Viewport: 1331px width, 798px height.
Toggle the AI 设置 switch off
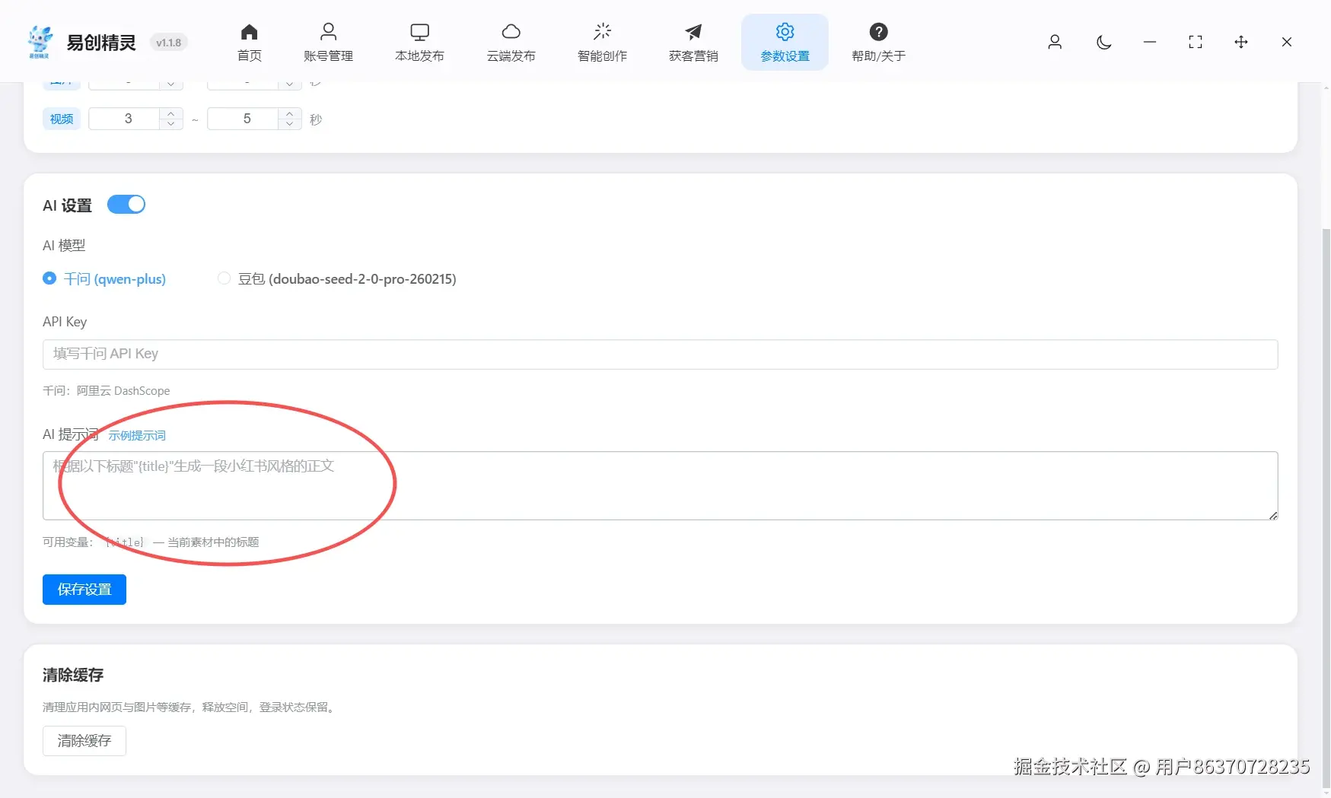[x=126, y=205]
